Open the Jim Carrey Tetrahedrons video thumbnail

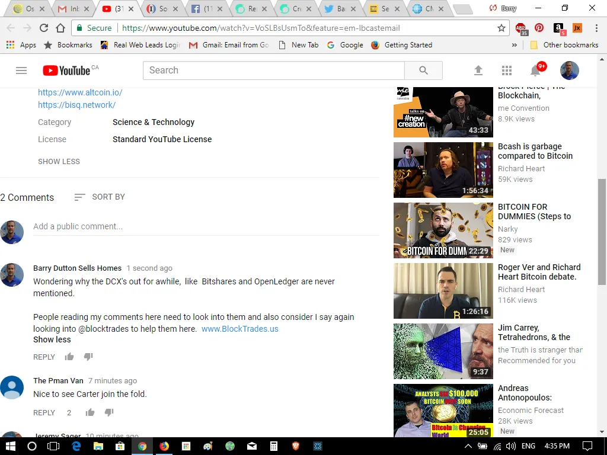443,351
